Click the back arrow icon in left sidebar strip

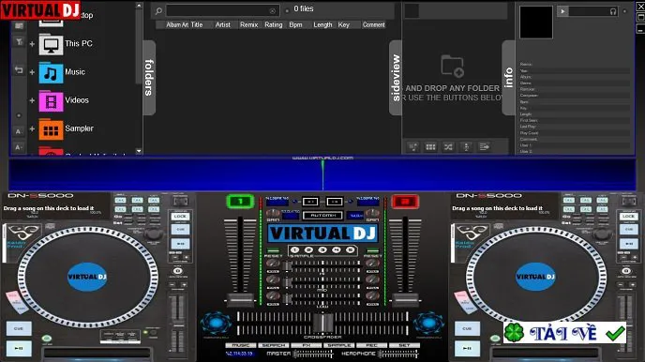19,70
